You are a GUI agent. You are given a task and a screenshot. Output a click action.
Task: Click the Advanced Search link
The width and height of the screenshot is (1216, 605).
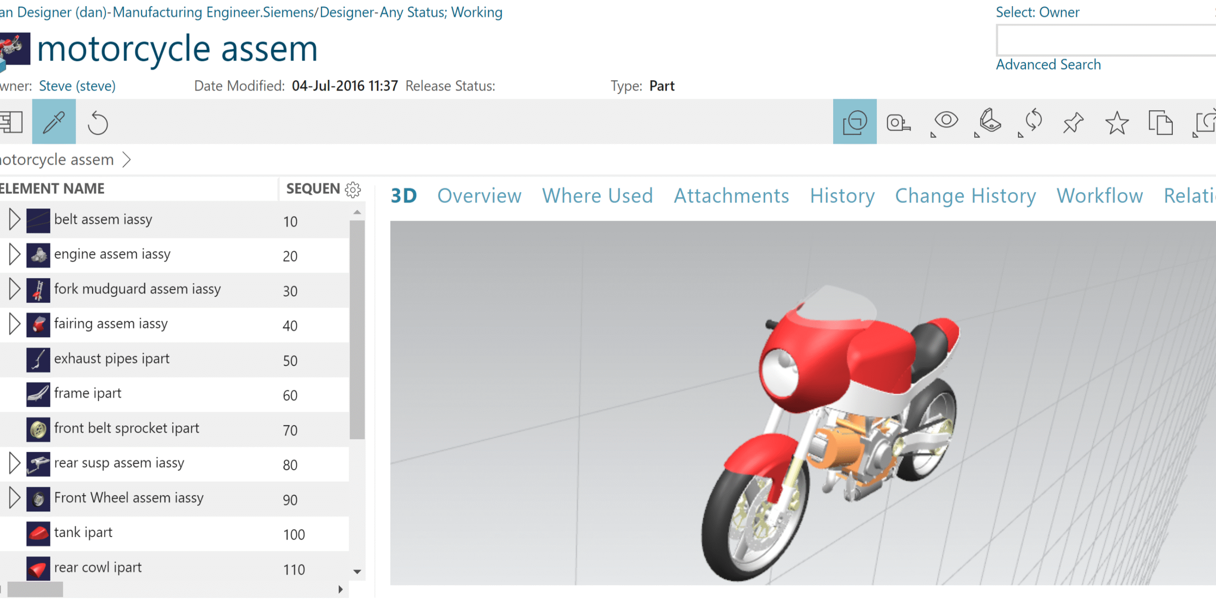click(1048, 65)
